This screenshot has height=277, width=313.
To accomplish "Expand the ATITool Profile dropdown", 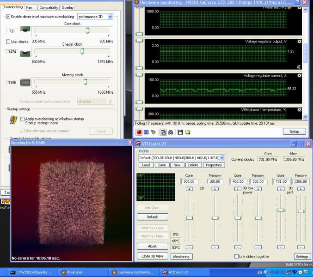I will tap(222, 157).
